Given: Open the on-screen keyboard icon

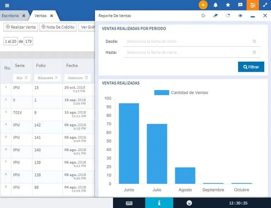Looking at the screenshot, I should click(x=129, y=203).
